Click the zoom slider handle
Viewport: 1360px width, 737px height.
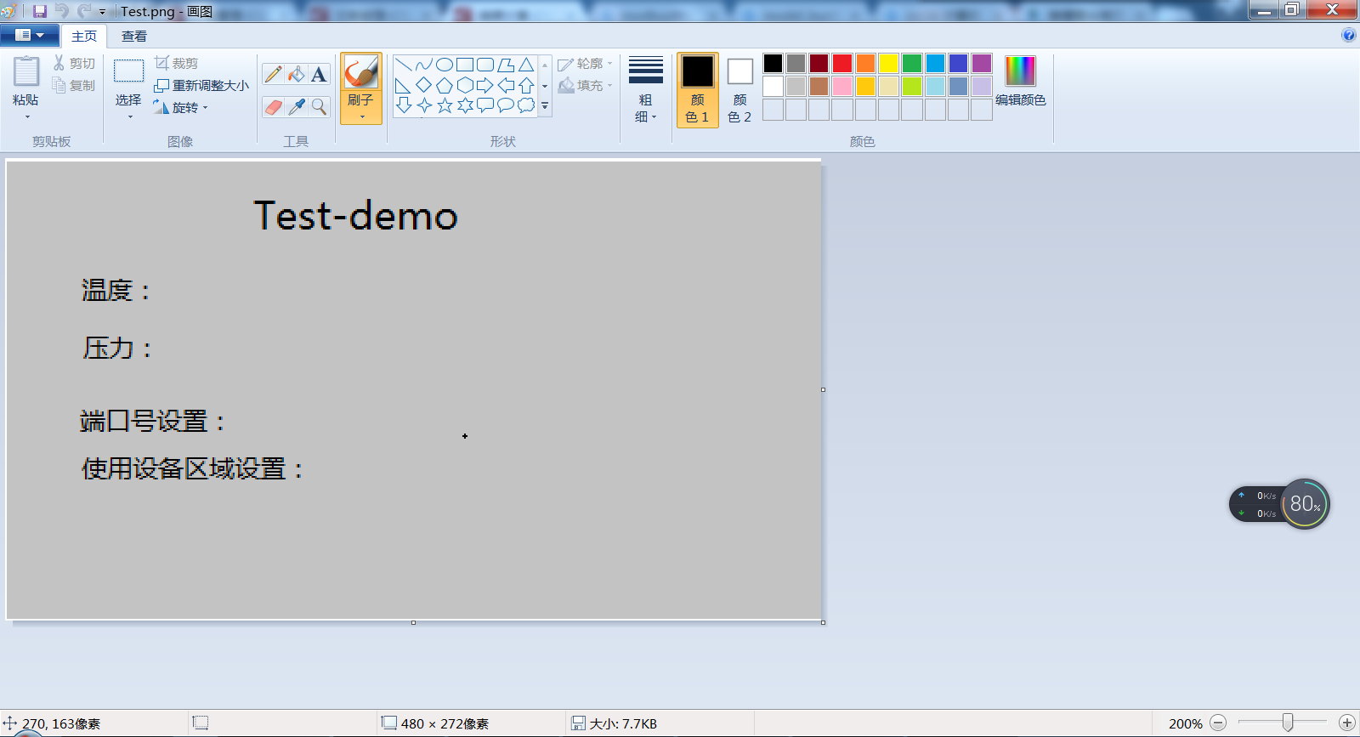pyautogui.click(x=1288, y=723)
